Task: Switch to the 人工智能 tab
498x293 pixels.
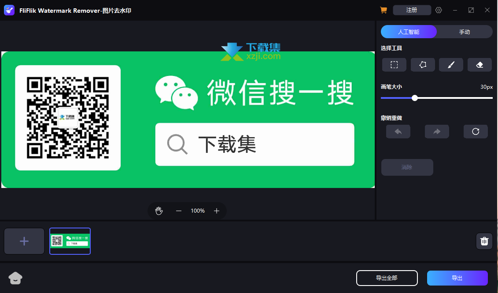Action: [x=409, y=32]
